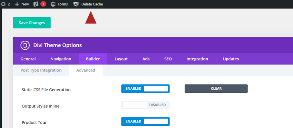Click the update count 2 in admin bar
Image resolution: width=293 pixels, height=128 pixels.
coord(9,4)
